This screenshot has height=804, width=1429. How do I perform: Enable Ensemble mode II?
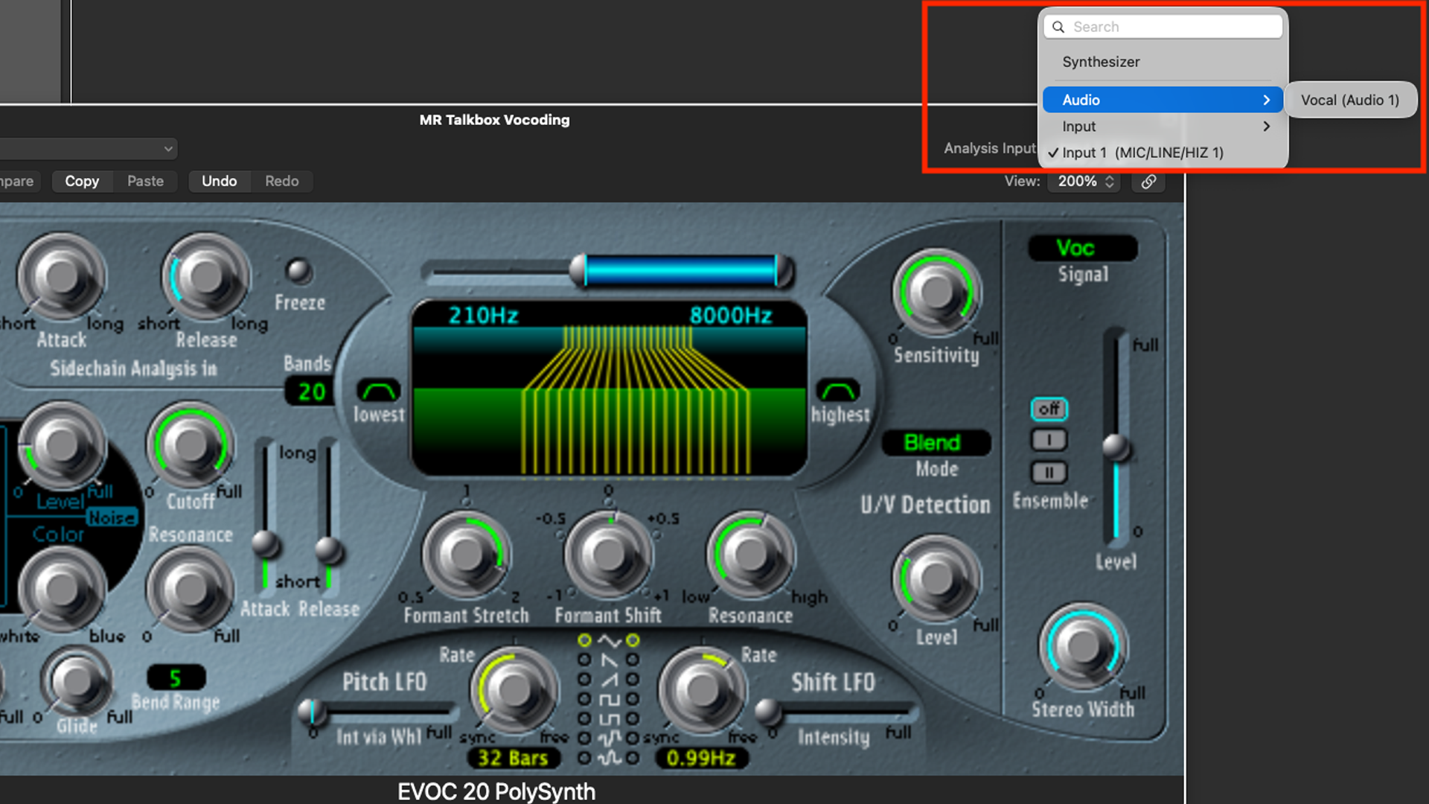(x=1049, y=472)
